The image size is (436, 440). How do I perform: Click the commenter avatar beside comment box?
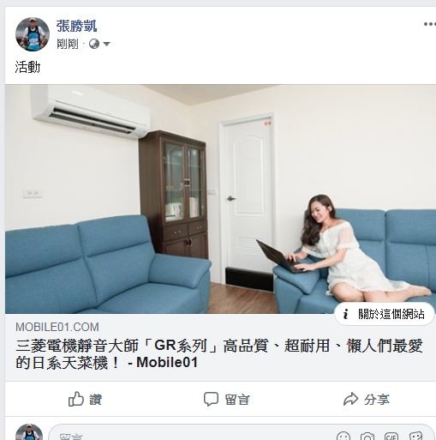[x=29, y=432]
